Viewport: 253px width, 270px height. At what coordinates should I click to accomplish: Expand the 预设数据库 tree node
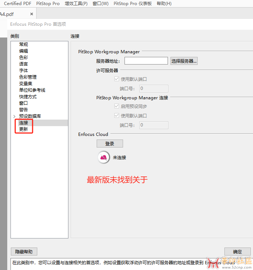(x=14, y=116)
